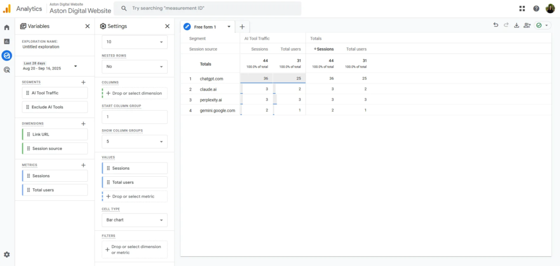Screen dimensions: 560x266
Task: Click Drop or select dimension or metric filter
Action: 135,250
